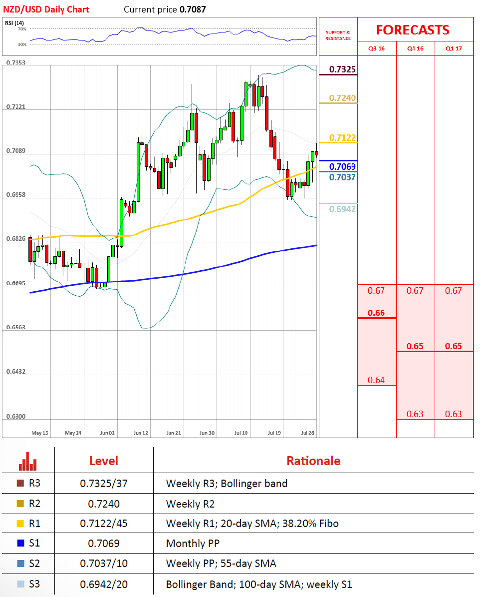Click the S1 row label
The height and width of the screenshot is (597, 482).
(x=34, y=543)
